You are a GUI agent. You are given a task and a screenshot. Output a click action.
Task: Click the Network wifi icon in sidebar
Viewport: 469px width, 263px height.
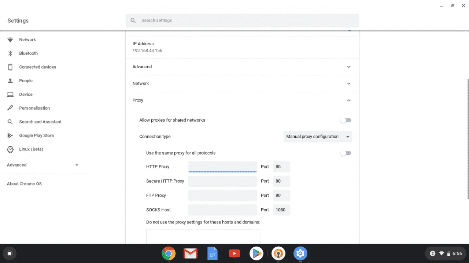coord(11,40)
